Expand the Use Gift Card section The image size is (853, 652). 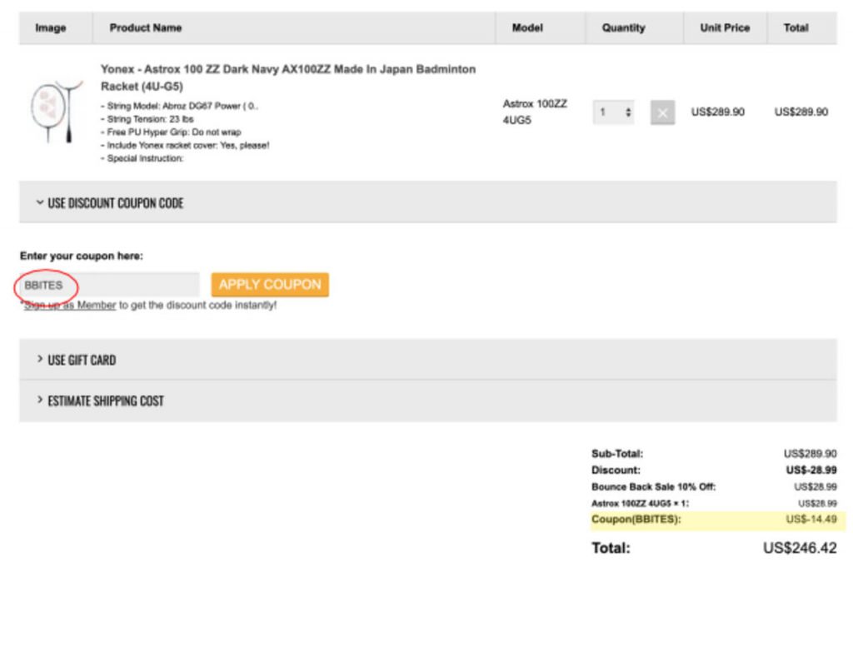(427, 360)
